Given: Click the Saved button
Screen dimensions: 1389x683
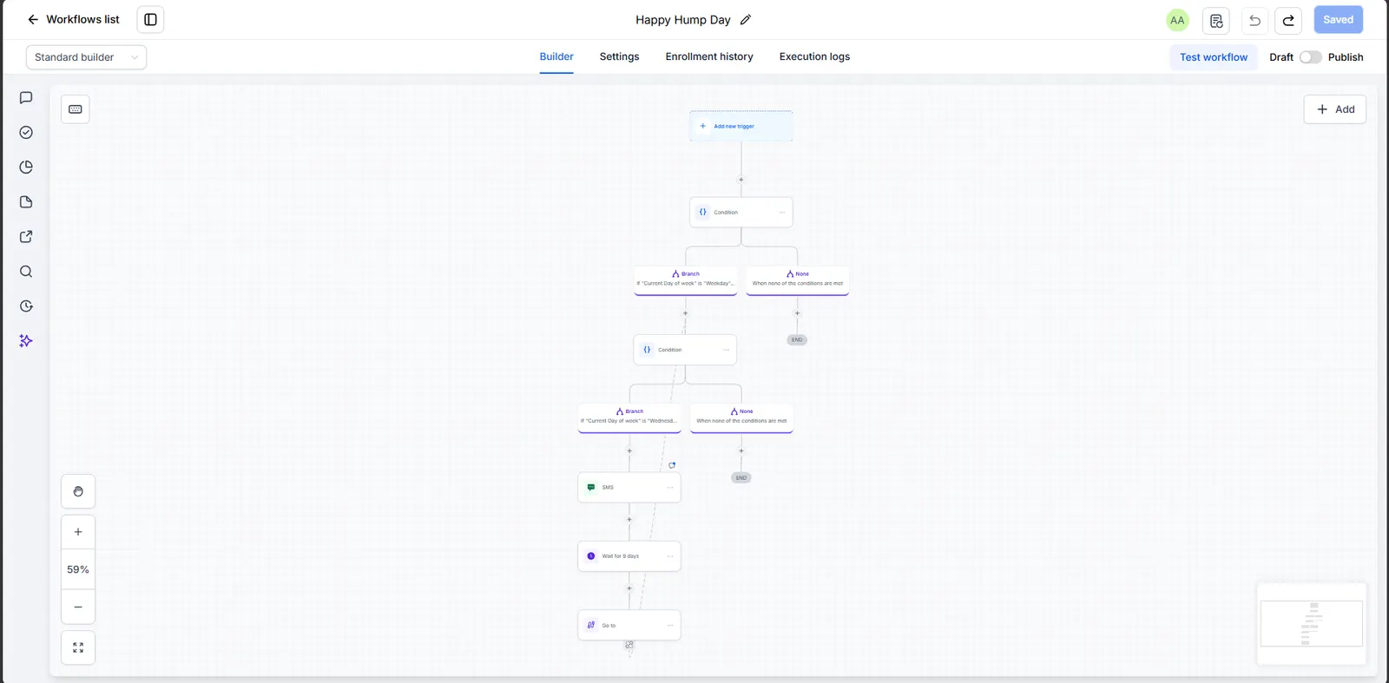Looking at the screenshot, I should tap(1338, 20).
